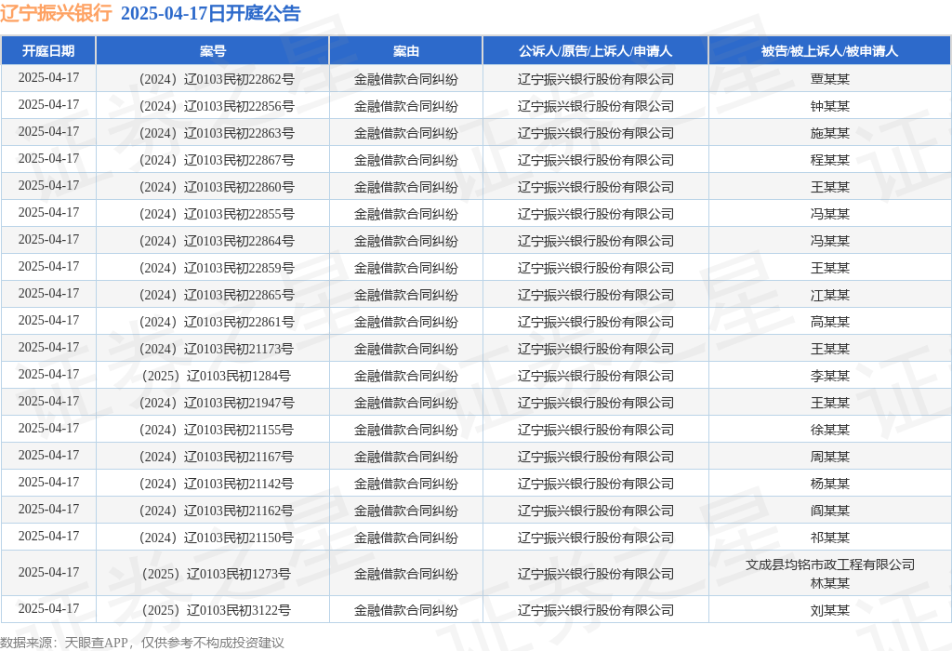The image size is (952, 651).
Task: Click the 数据来源 天眼查APP footer note
Action: pos(142,643)
